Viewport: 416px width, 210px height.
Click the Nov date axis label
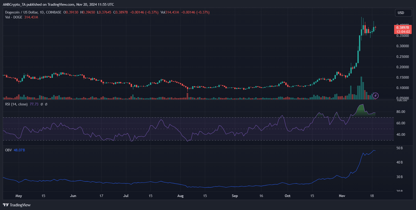pos(342,196)
